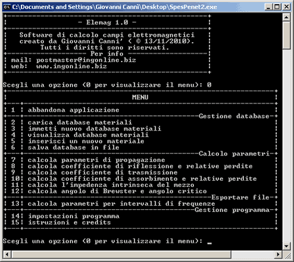Minimize the SpesPenet2.exe console window

pos(268,7)
